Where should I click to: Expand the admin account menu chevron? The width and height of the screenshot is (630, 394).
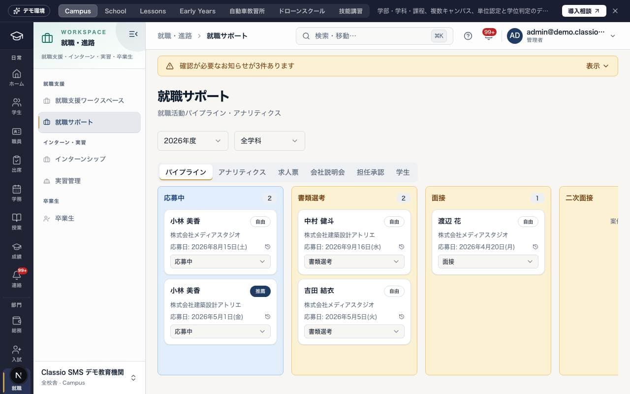[x=613, y=36]
